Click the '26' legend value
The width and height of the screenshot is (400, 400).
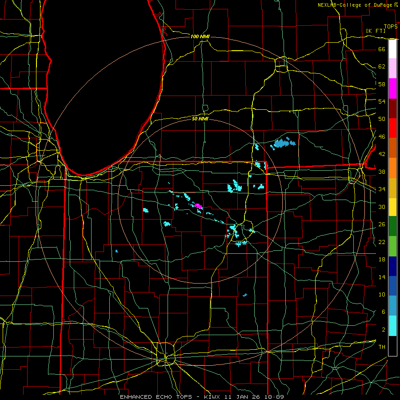[382, 224]
